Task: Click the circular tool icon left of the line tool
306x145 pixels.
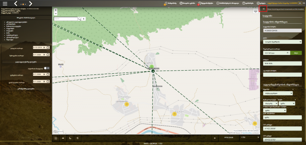Action: click(56, 138)
